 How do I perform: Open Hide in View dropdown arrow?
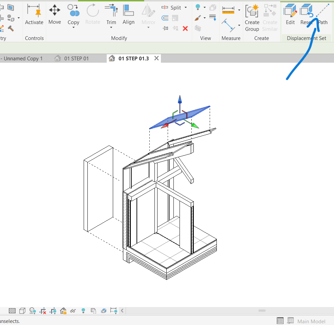click(205, 7)
